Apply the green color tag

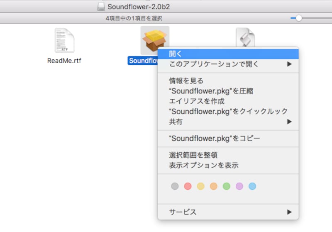pyautogui.click(x=227, y=186)
